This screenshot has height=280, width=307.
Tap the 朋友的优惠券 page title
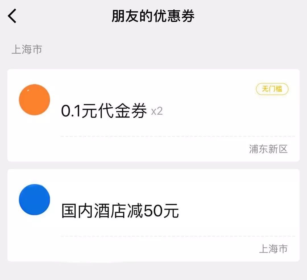pos(153,16)
